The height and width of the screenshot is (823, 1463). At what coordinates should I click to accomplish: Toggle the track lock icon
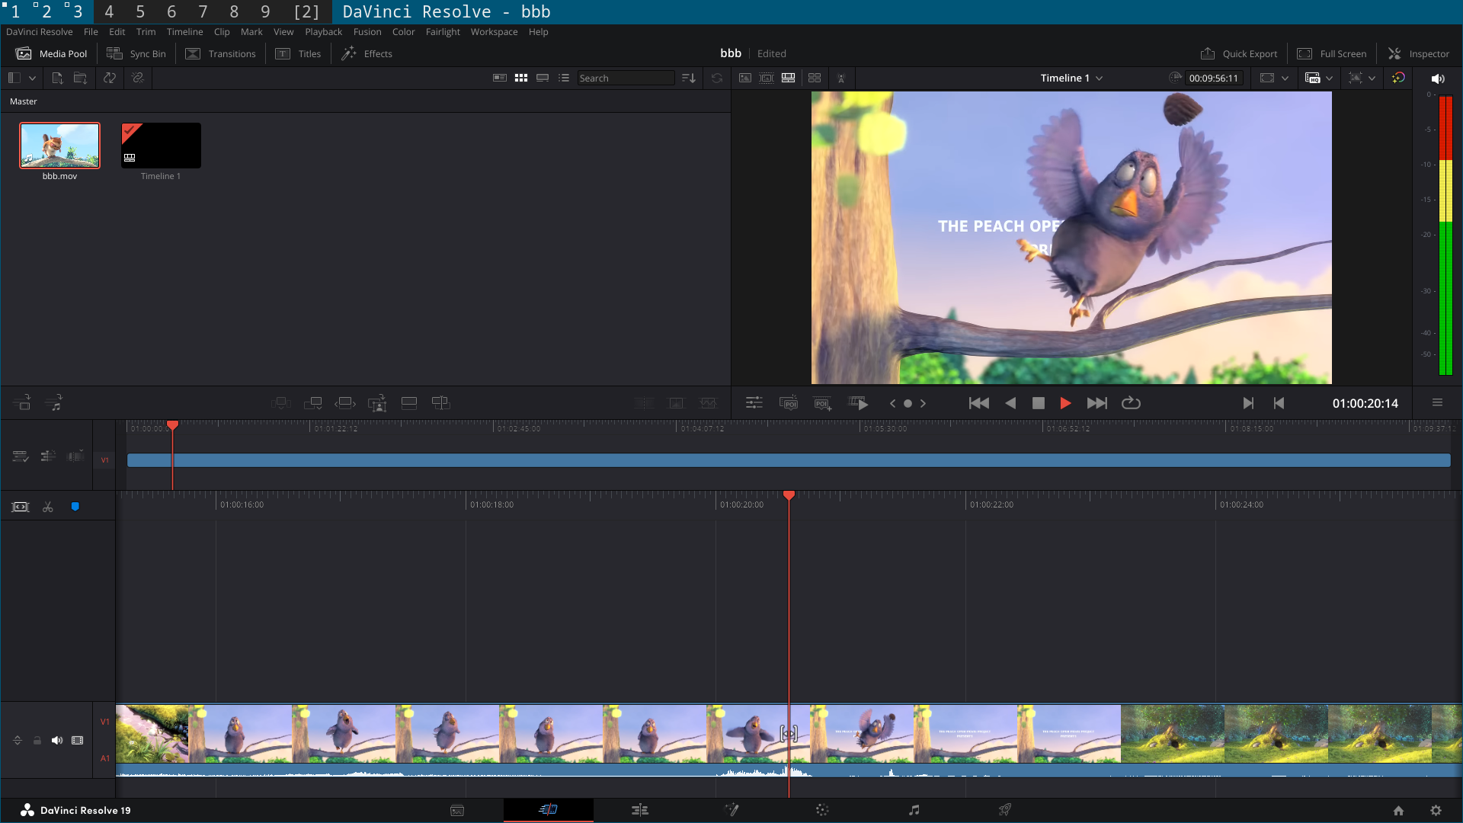[37, 740]
